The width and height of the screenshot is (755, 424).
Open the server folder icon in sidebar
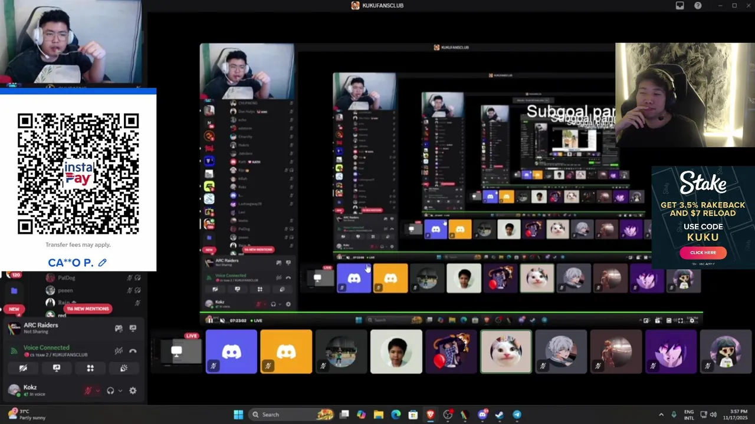tap(14, 290)
